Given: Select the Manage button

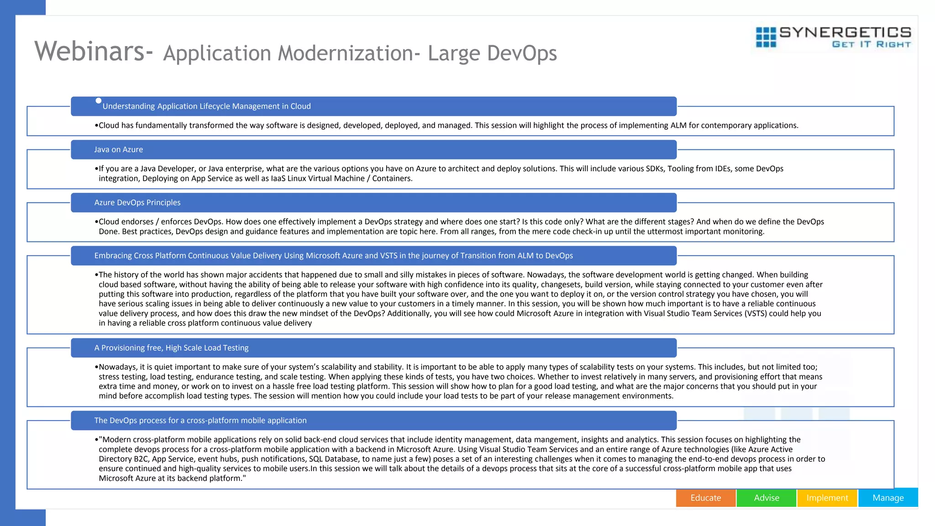Looking at the screenshot, I should pos(888,498).
